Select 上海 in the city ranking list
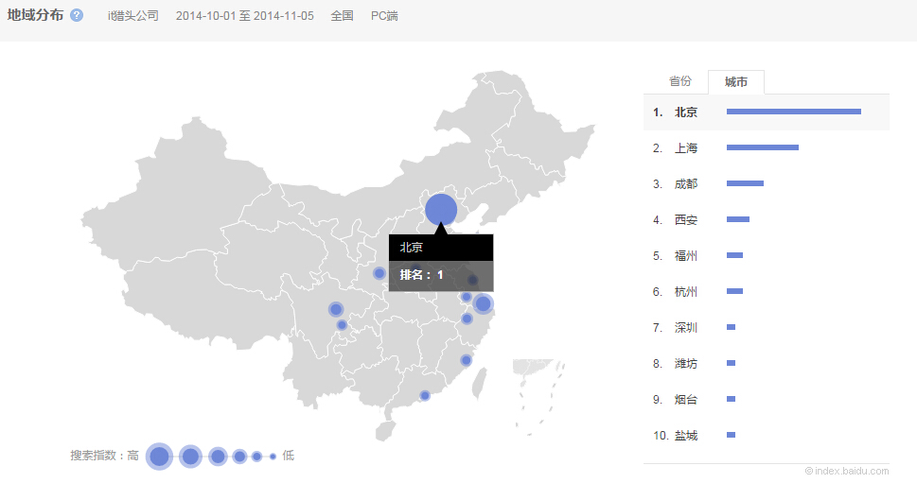Image resolution: width=917 pixels, height=483 pixels. point(685,148)
